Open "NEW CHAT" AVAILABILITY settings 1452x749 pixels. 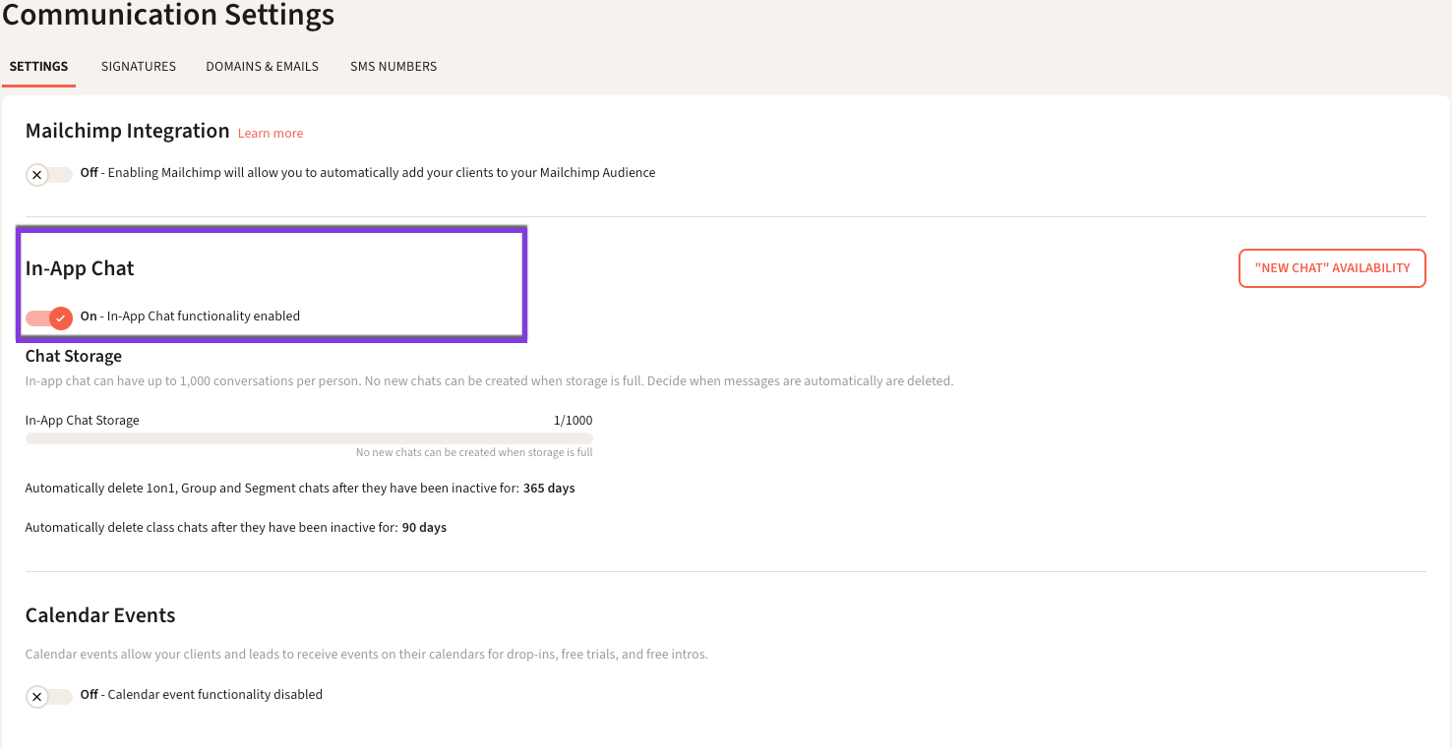click(1332, 268)
